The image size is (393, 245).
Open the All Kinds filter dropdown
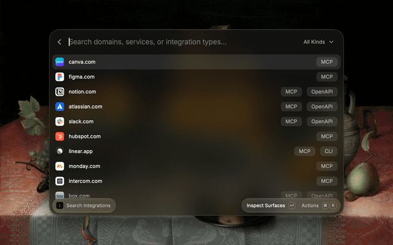point(318,42)
